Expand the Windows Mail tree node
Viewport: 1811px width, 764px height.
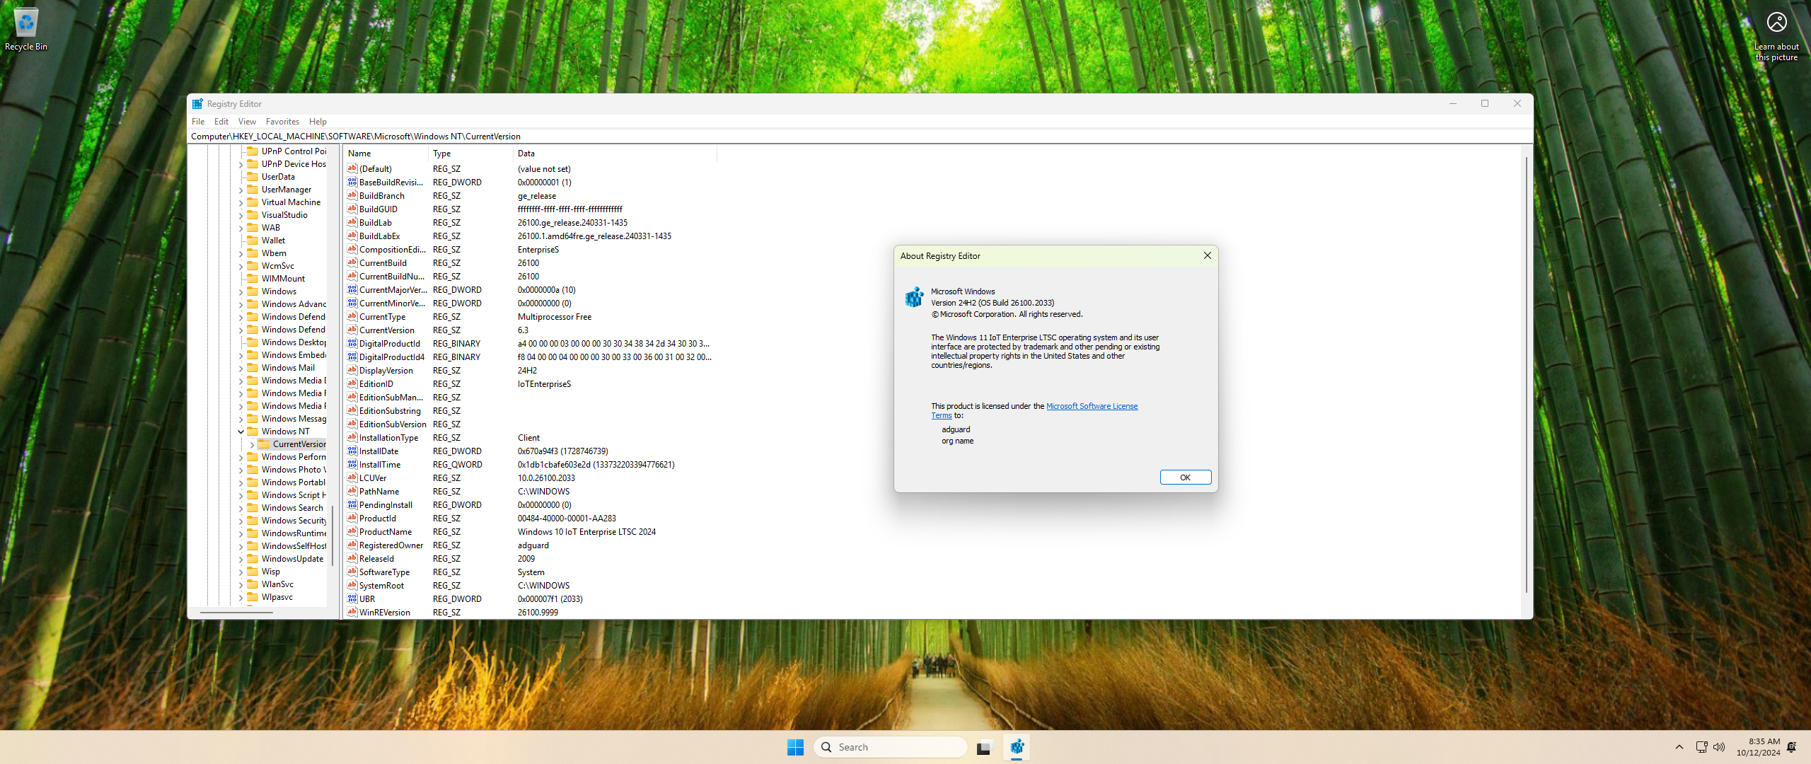click(x=241, y=368)
